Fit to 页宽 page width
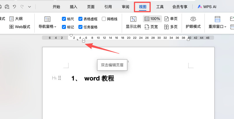The image size is (234, 119). pos(151,27)
